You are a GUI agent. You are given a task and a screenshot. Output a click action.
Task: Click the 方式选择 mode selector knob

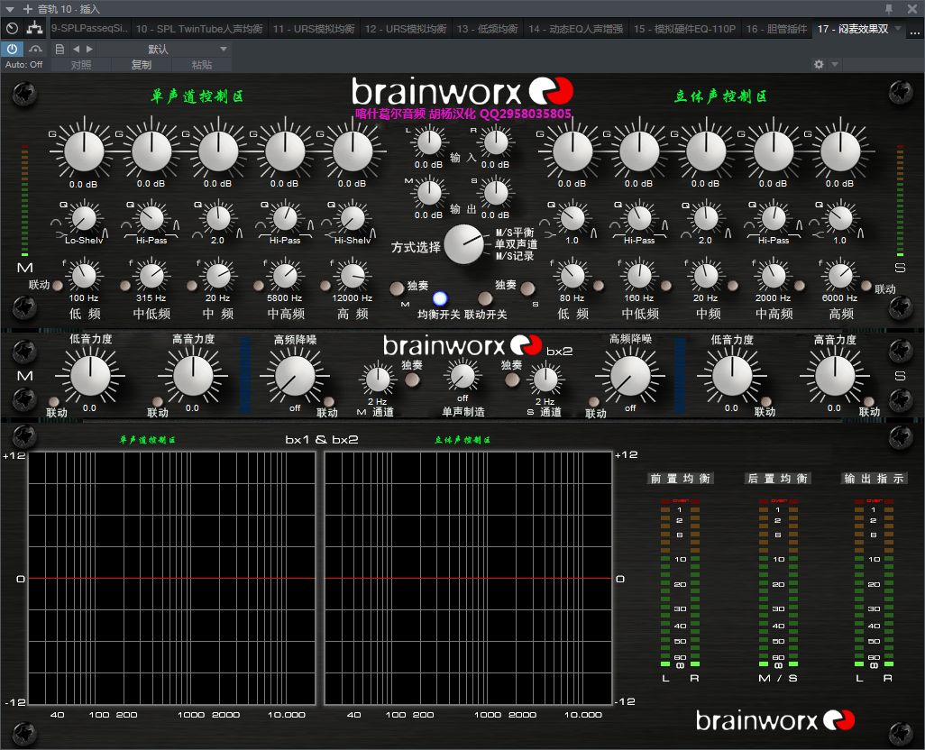click(464, 245)
